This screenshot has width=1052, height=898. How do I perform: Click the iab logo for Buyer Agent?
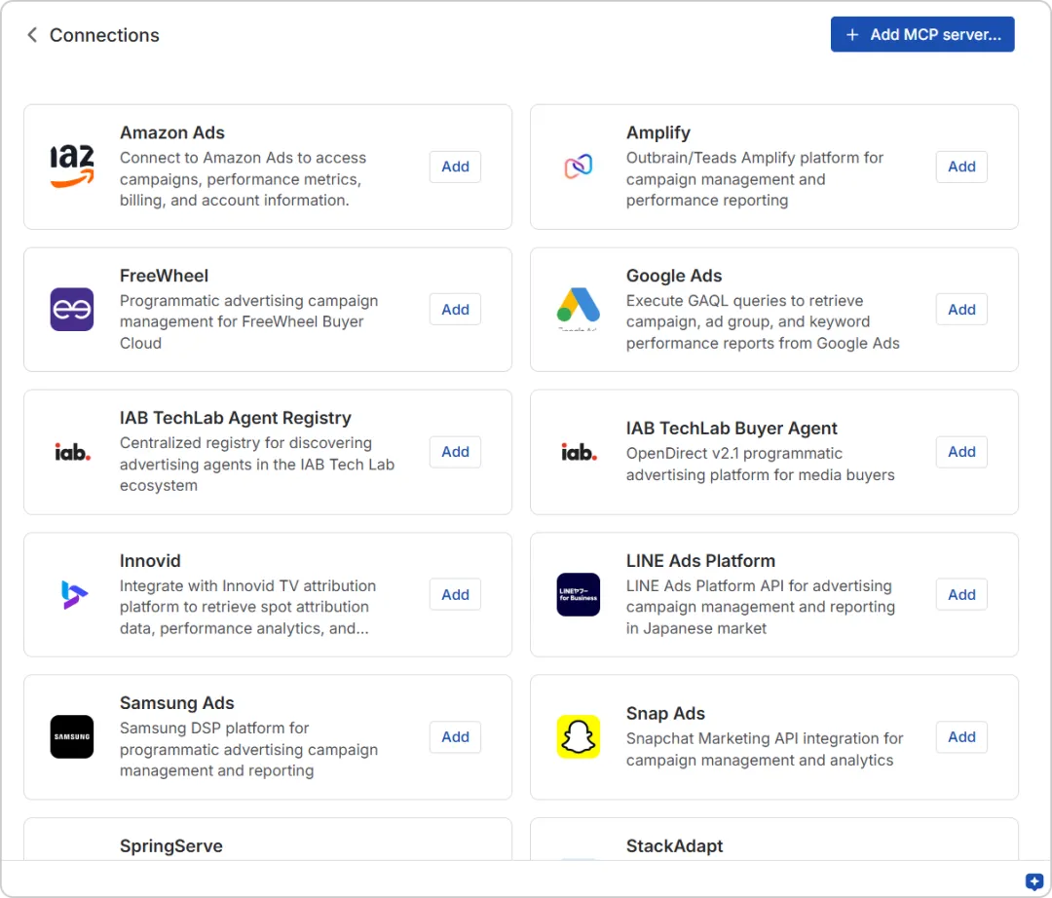pyautogui.click(x=579, y=452)
